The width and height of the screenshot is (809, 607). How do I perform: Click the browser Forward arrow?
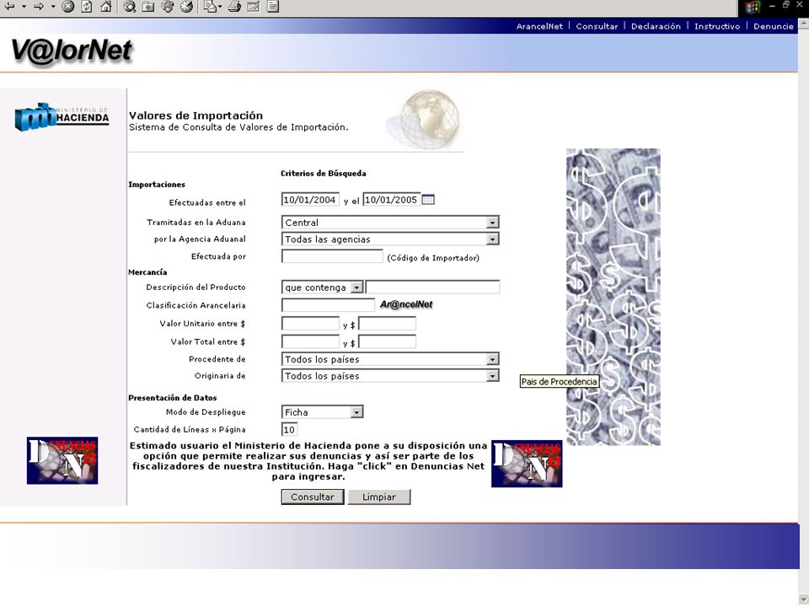tap(39, 6)
